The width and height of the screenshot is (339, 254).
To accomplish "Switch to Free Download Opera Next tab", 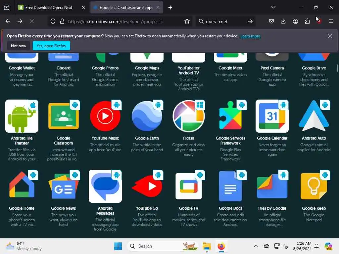I will (49, 8).
